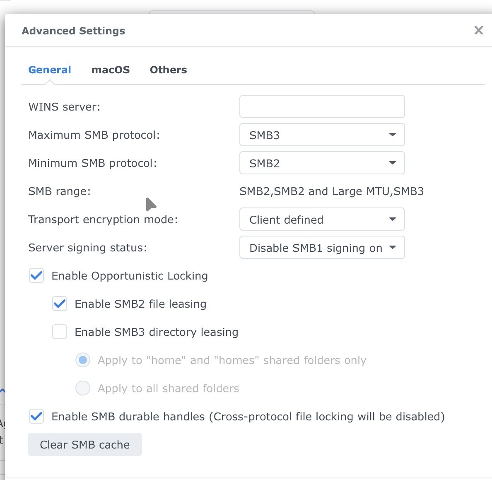Click the arrow icon beside Client defined

pyautogui.click(x=392, y=219)
